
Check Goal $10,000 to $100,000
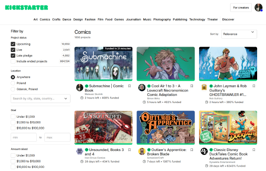tap(13, 128)
